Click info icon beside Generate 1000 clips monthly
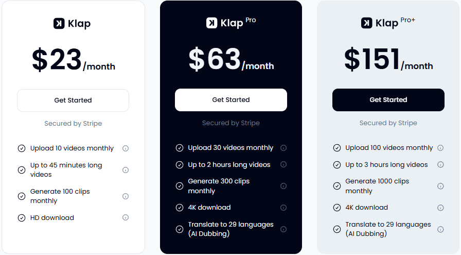461x255 pixels. (x=440, y=186)
